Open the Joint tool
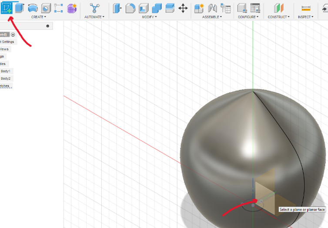 212,8
